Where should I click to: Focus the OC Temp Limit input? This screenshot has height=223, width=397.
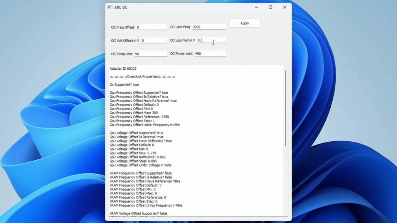click(151, 54)
